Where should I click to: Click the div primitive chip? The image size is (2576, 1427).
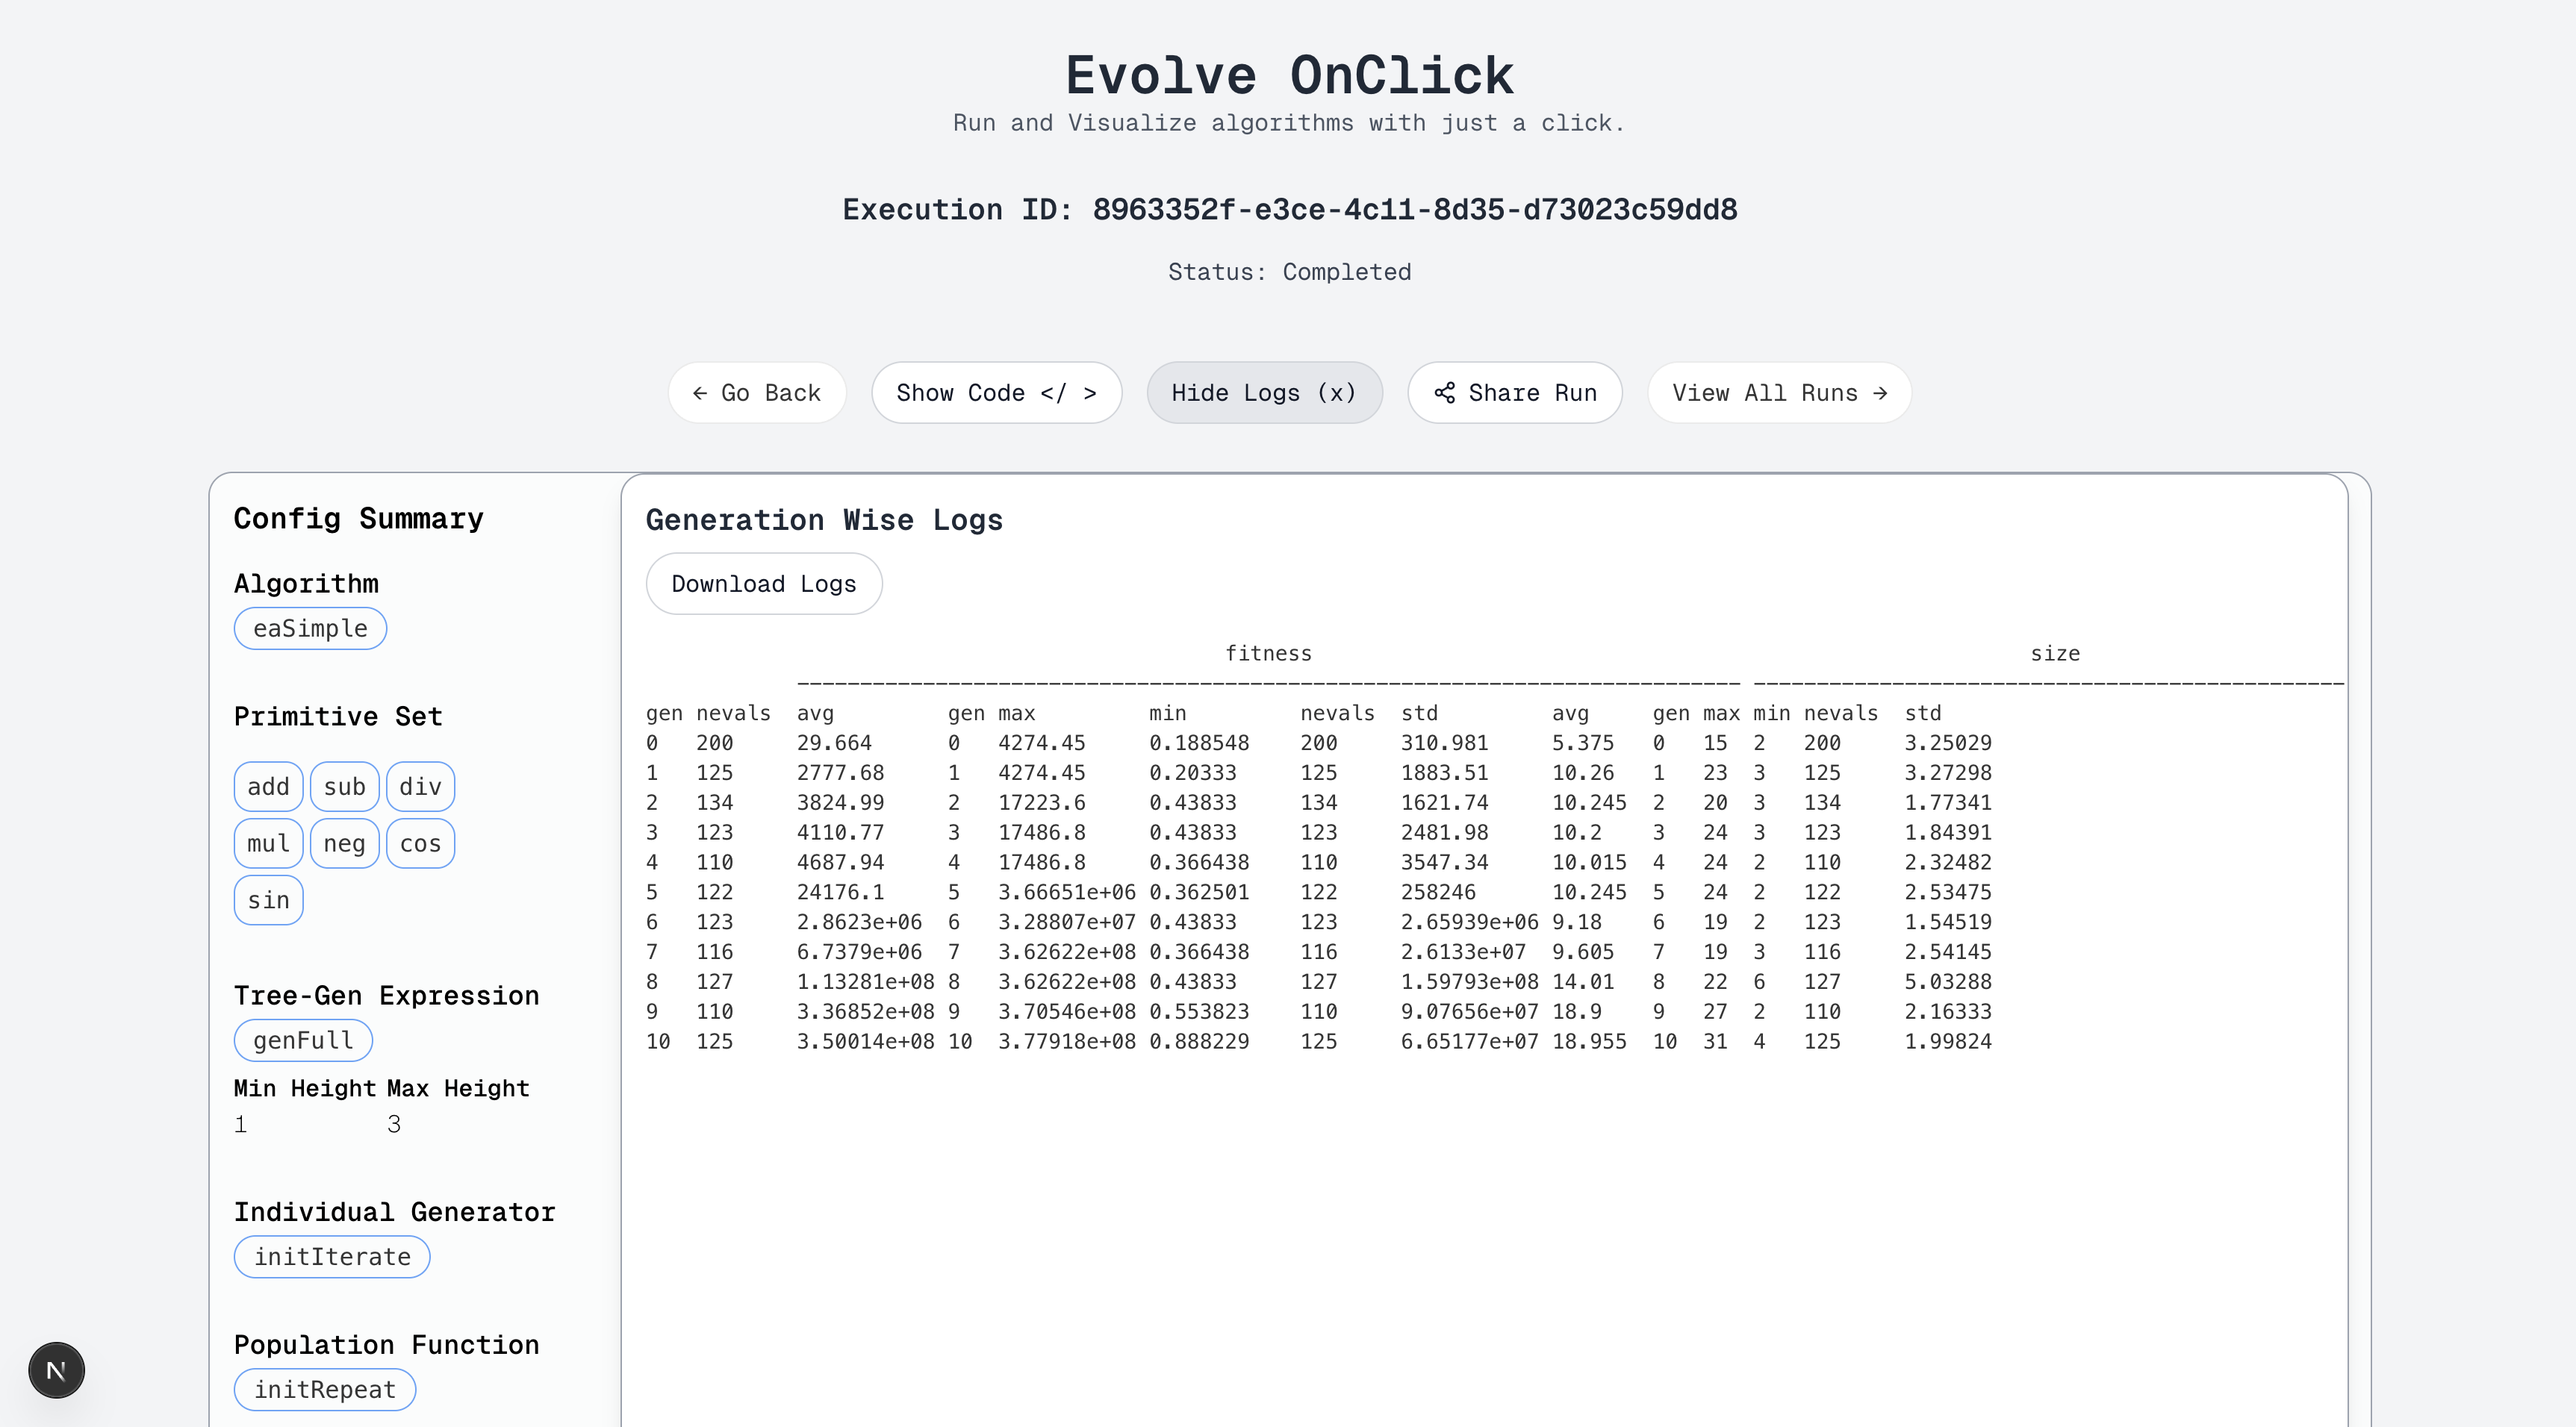pos(420,787)
